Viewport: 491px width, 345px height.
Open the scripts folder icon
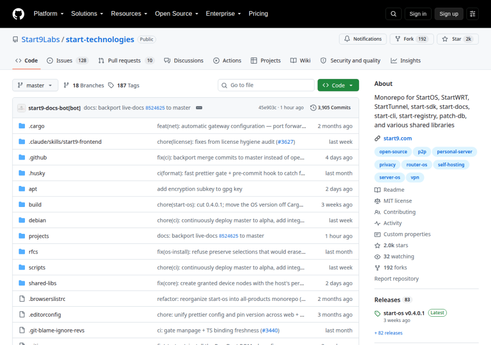[22, 267]
